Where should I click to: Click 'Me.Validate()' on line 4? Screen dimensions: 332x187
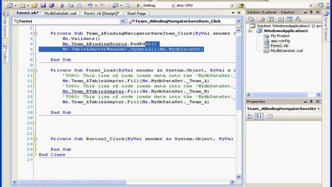81,38
